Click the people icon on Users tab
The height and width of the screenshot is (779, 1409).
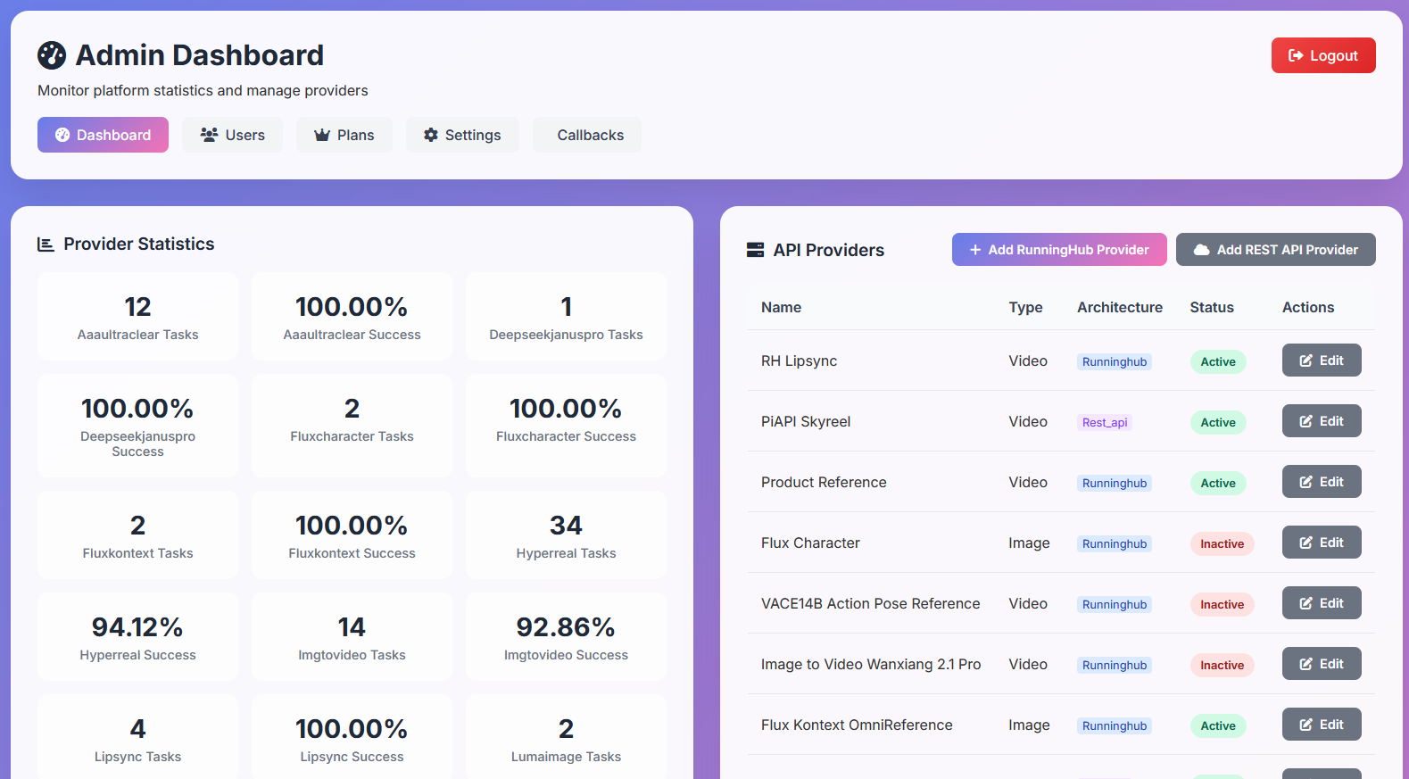209,135
